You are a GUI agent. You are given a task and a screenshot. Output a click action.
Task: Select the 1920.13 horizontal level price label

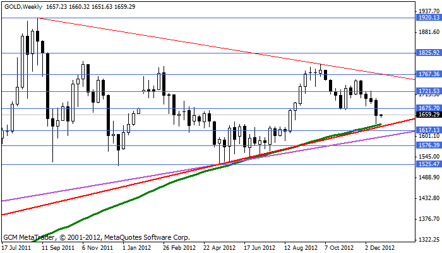coord(428,18)
